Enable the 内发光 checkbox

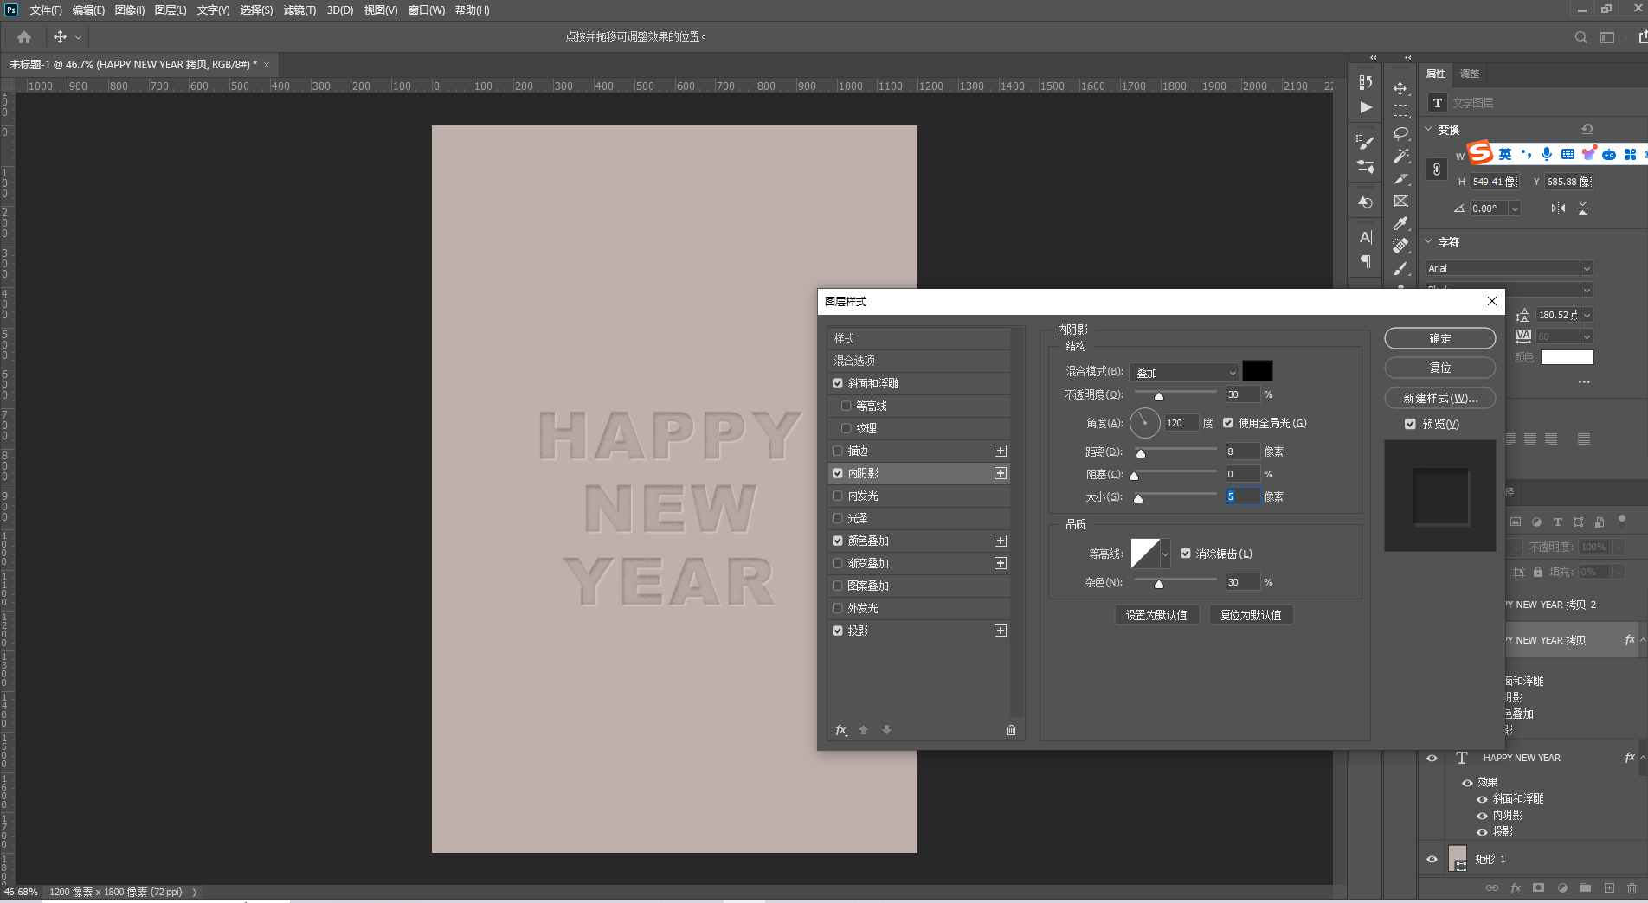(x=838, y=496)
